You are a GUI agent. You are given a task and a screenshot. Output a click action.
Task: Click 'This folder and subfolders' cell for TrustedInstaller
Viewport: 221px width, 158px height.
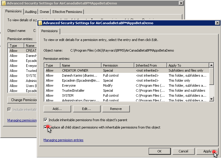pyautogui.click(x=187, y=90)
